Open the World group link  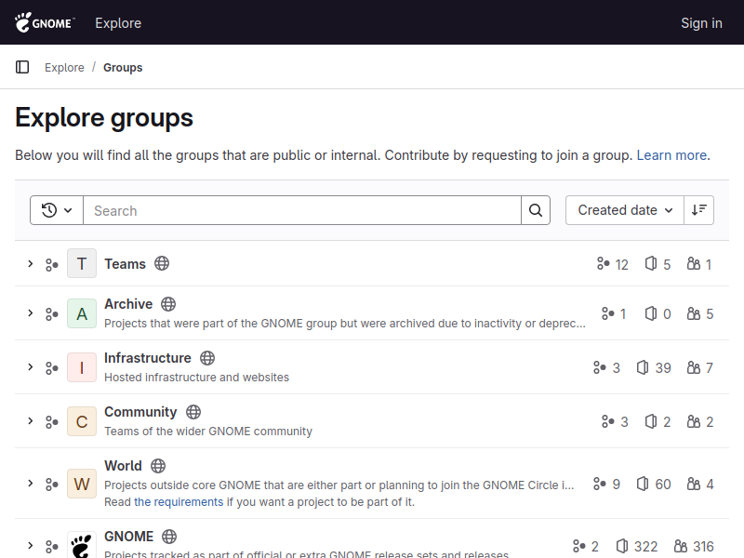pyautogui.click(x=123, y=466)
